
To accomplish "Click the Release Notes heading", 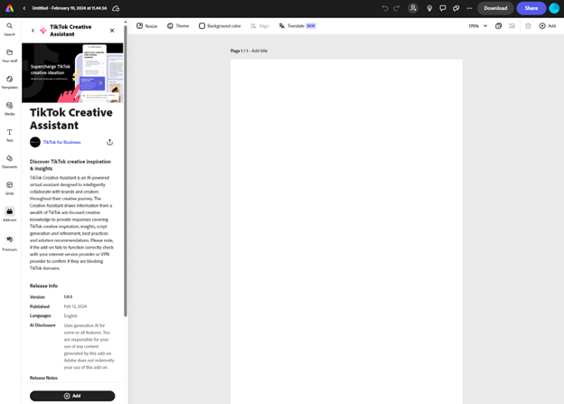I will tap(43, 378).
